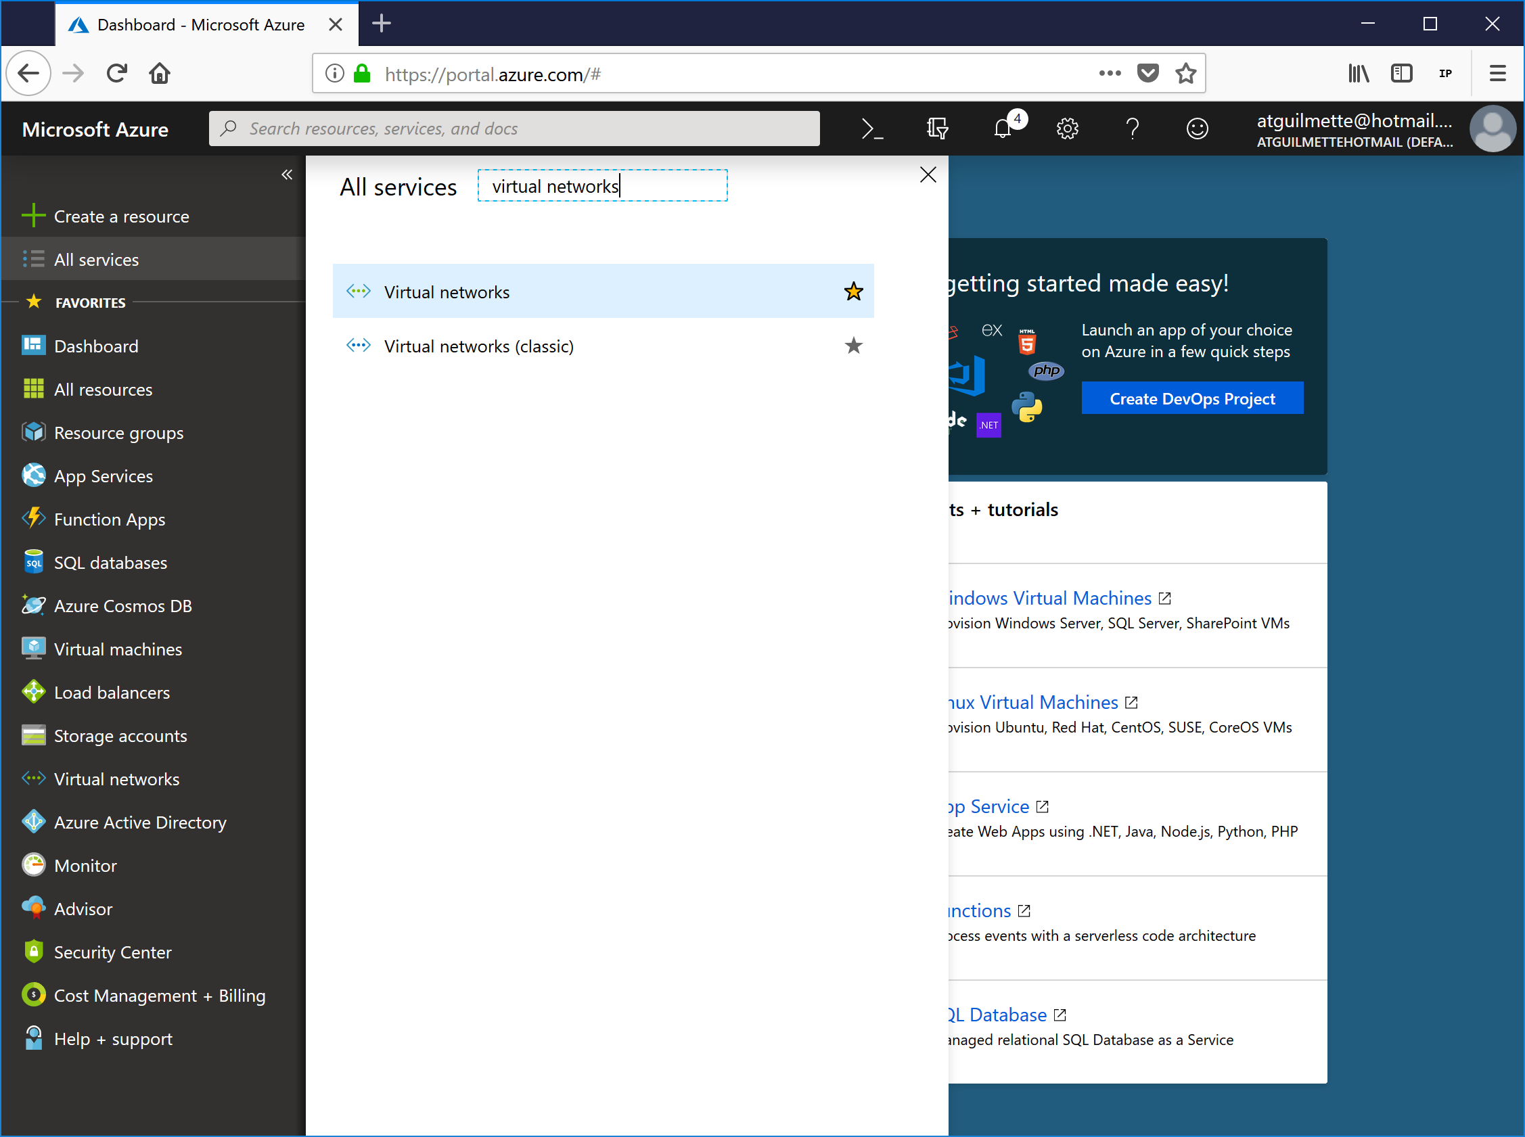This screenshot has width=1525, height=1137.
Task: Unfavorite Virtual networks using its star
Action: coord(853,292)
